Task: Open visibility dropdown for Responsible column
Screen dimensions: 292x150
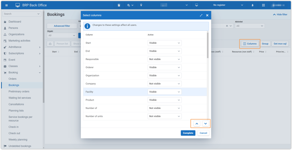Action: [x=165, y=59]
